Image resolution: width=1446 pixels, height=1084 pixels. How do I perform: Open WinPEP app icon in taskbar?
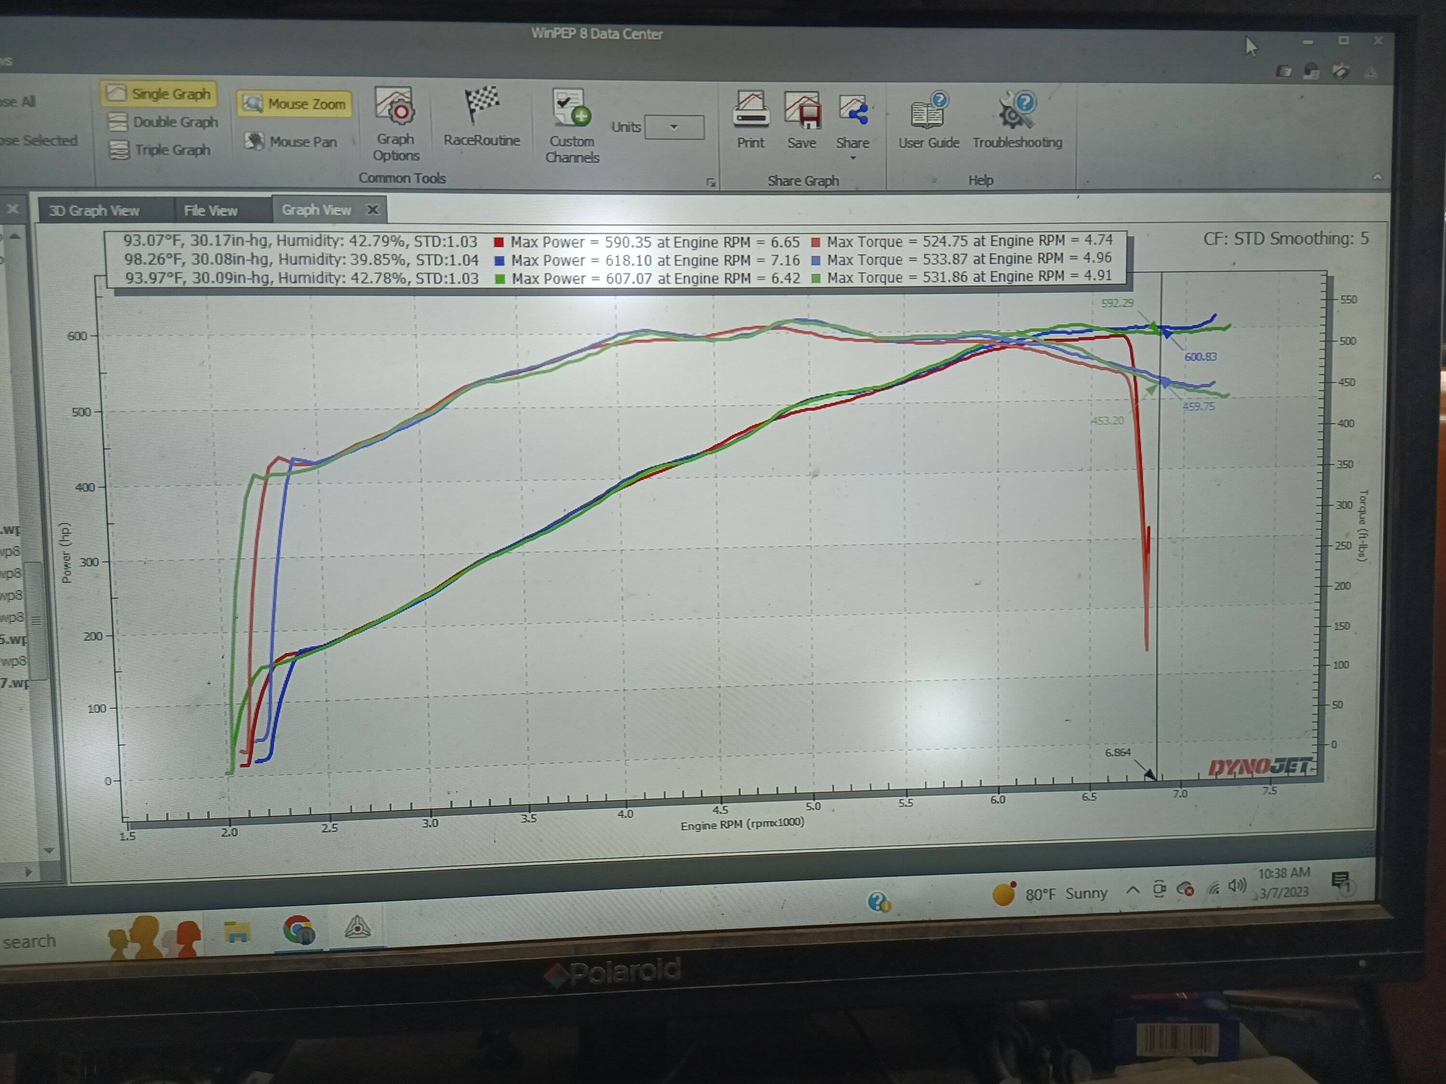[x=358, y=927]
